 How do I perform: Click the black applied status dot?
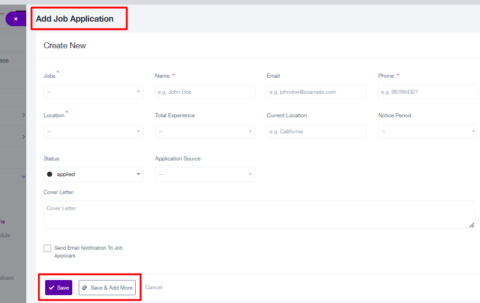pos(50,174)
